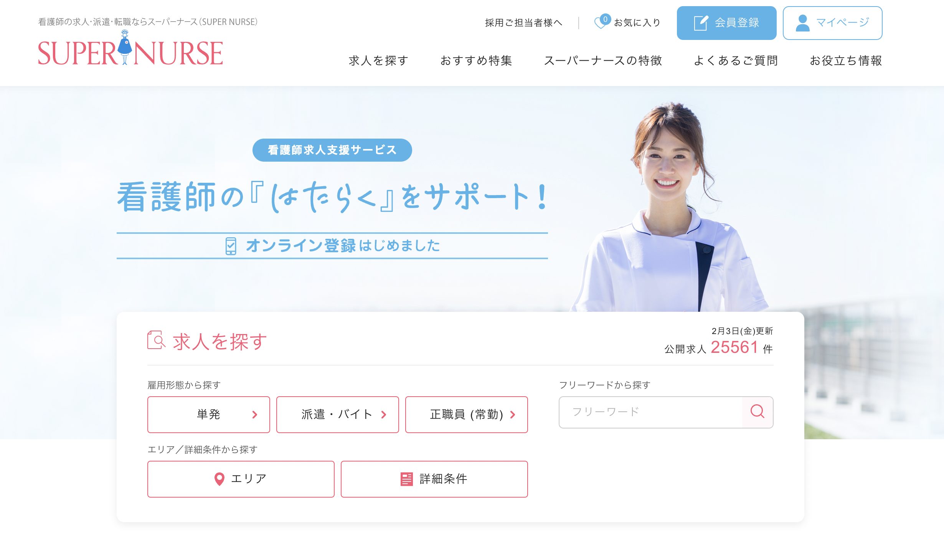Open the おすすめ特集 navigation menu
The image size is (944, 536).
pos(477,60)
